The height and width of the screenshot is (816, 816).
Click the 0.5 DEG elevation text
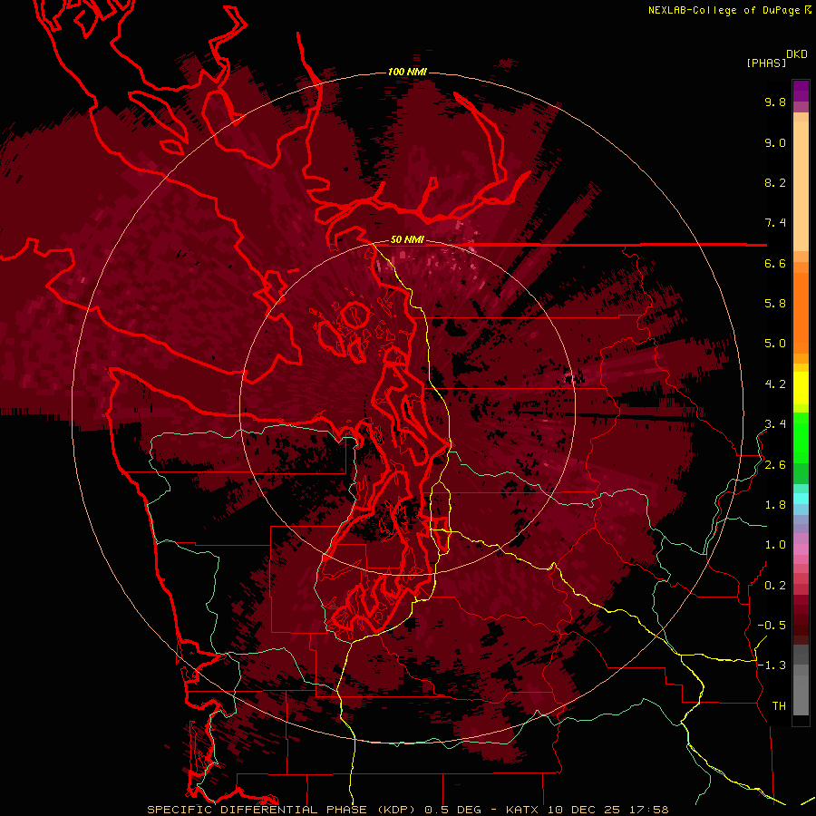[452, 810]
